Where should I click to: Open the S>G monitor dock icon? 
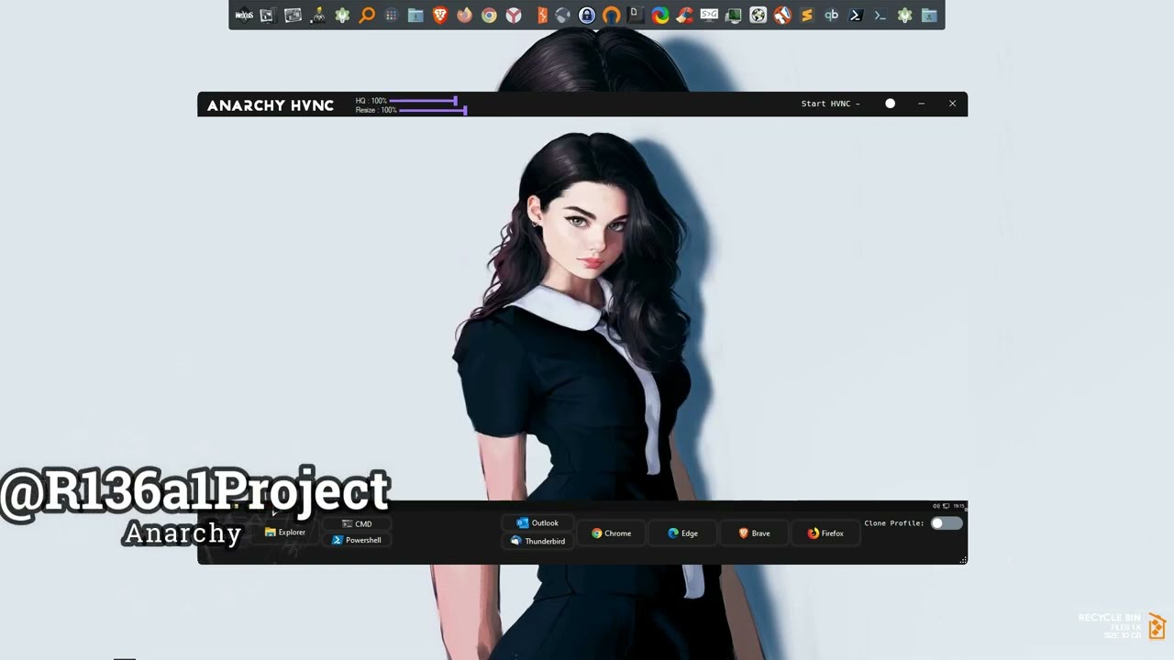pos(709,15)
